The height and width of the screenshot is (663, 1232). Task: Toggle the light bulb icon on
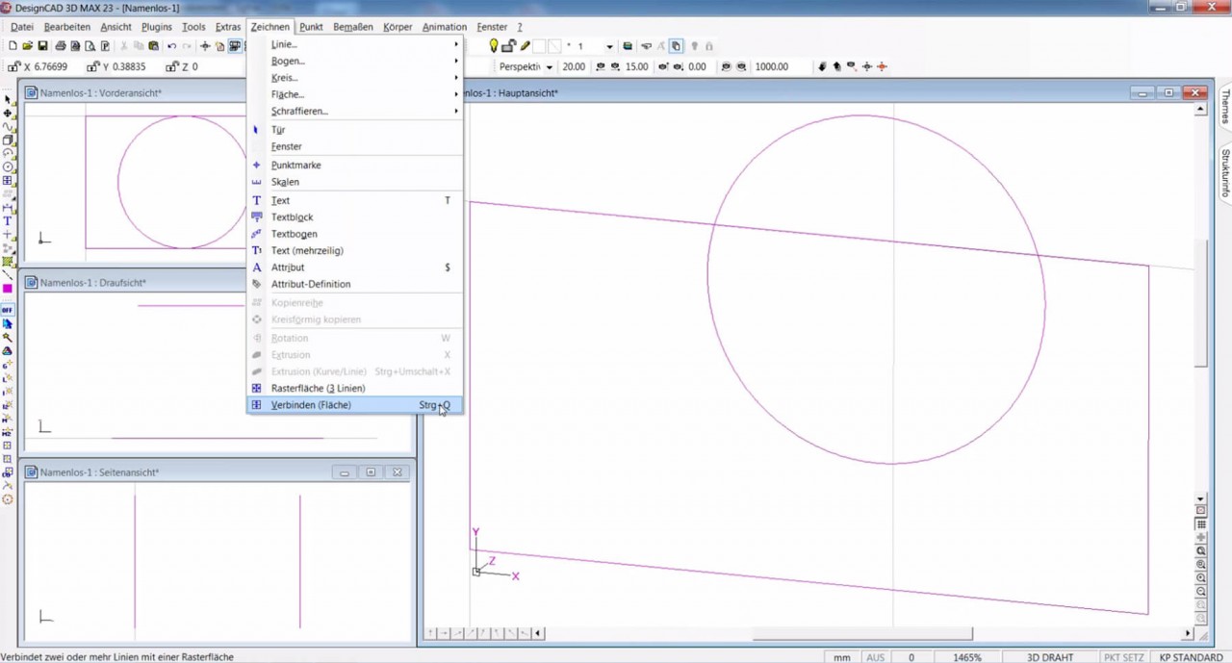[493, 45]
